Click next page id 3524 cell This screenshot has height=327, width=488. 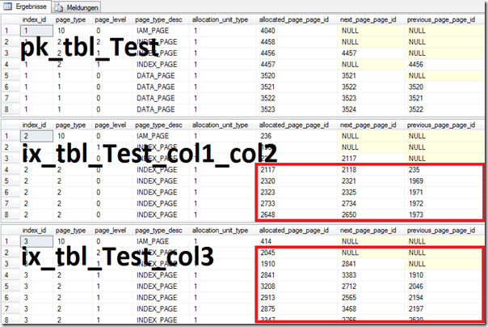click(x=370, y=109)
